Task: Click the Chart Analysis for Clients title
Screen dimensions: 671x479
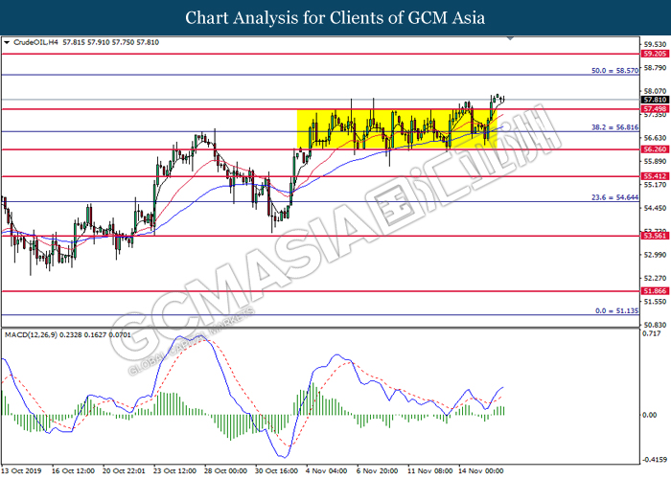Action: 335,18
